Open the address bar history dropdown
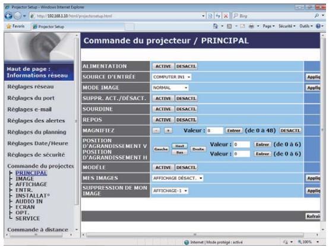Viewport: 329px width, 248px height. pyautogui.click(x=203, y=16)
